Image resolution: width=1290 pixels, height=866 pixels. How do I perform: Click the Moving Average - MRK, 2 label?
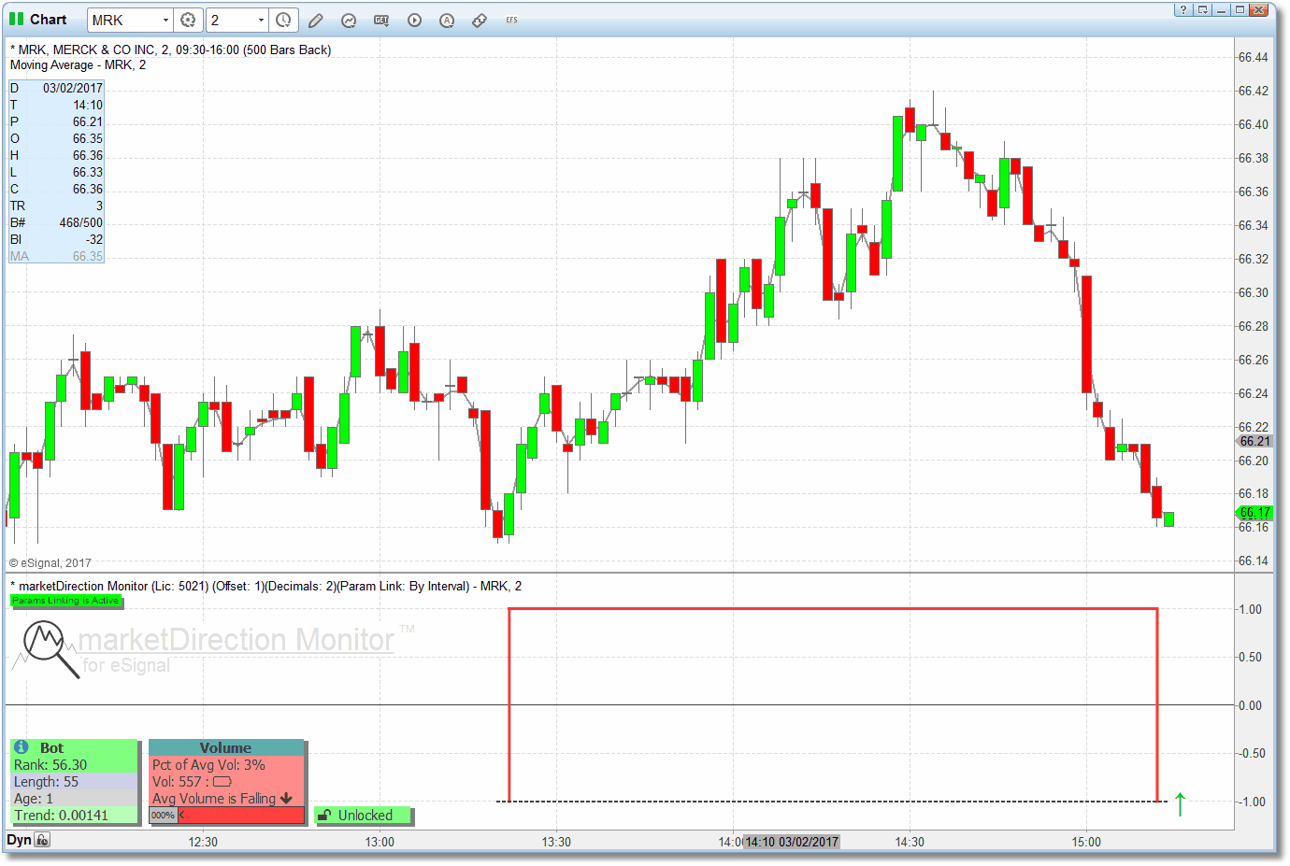tap(78, 65)
